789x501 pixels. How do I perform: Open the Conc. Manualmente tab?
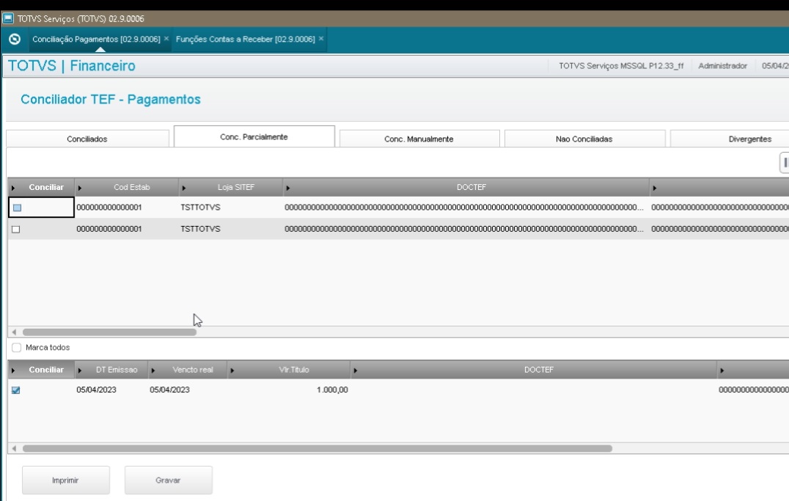pos(419,139)
